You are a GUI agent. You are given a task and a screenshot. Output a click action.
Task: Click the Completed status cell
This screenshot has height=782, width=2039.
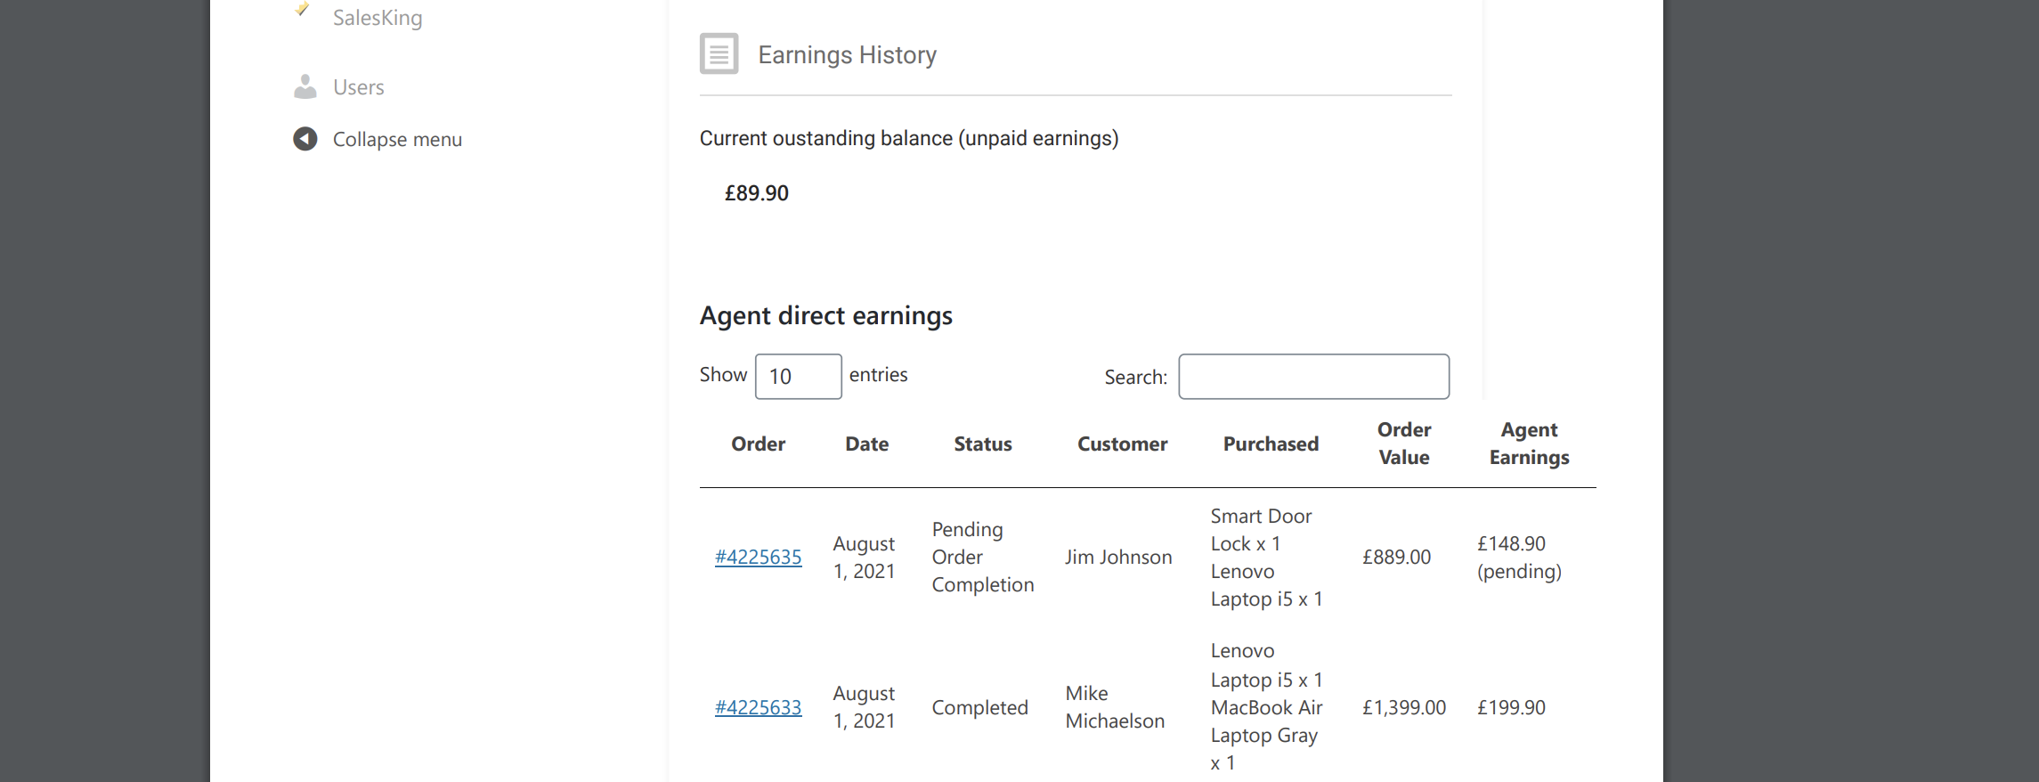click(x=979, y=707)
